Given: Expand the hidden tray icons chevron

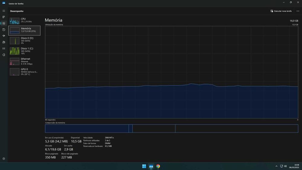Looking at the screenshot, I should click(276, 166).
